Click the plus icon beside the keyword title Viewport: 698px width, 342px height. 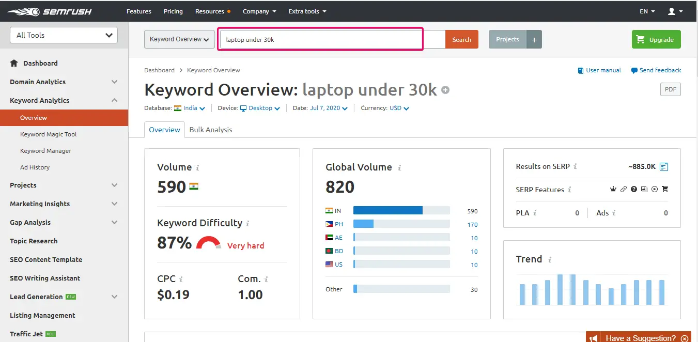445,90
